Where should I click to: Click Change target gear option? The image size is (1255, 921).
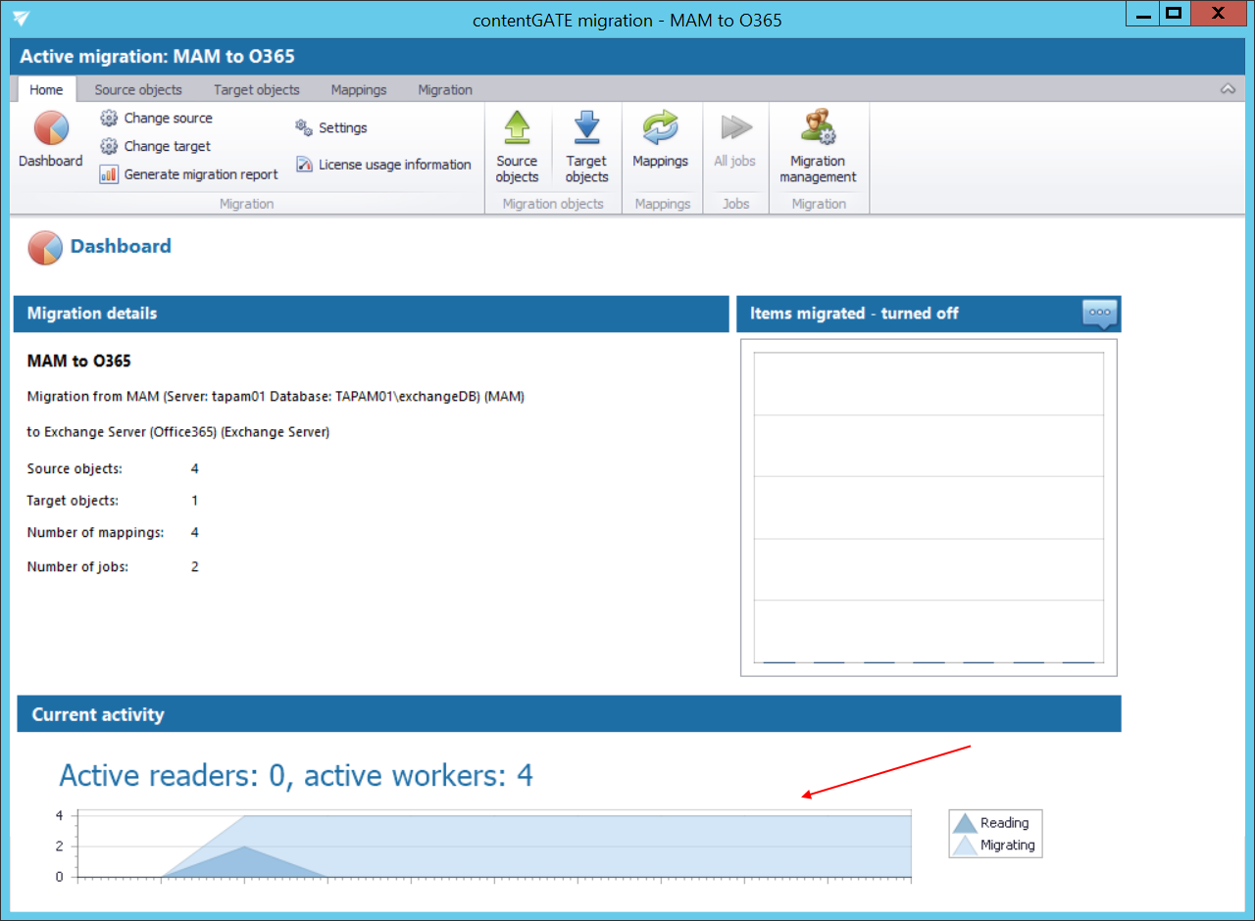point(157,146)
